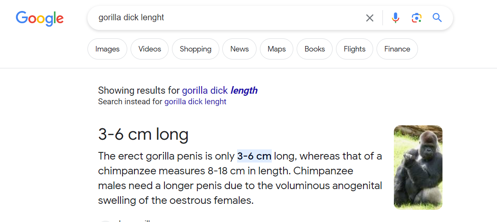Screen dimensions: 497x222
Task: Follow the corrected 'gorilla dick length' link
Action: (220, 91)
